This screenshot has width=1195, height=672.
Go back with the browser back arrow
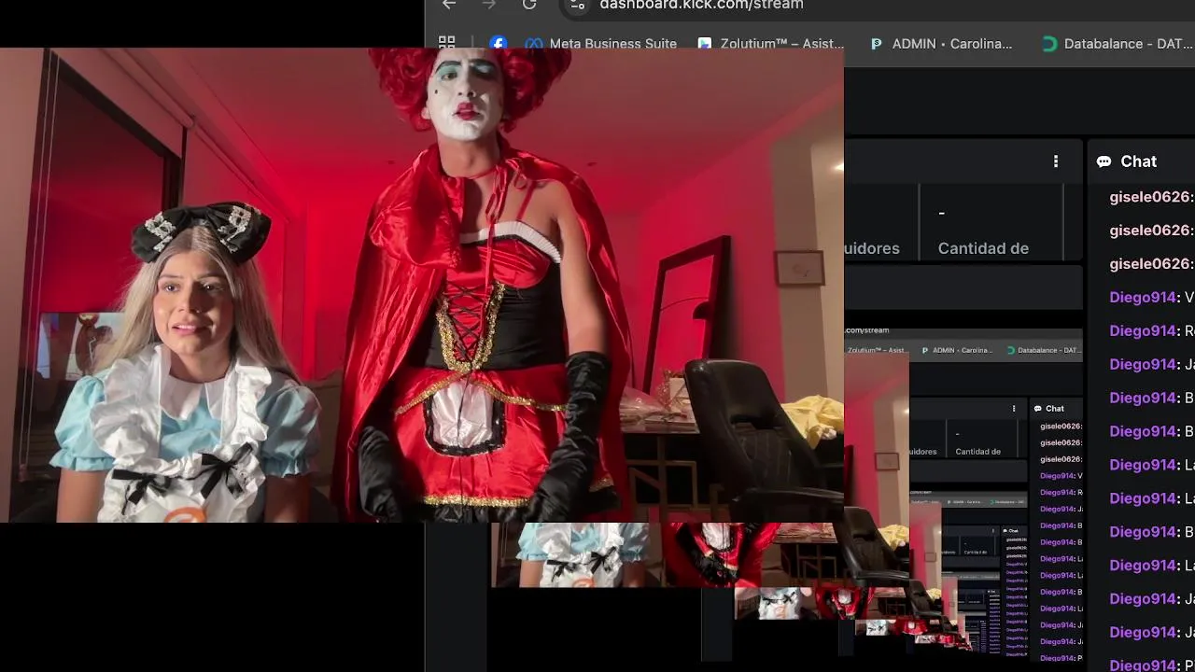pos(449,5)
